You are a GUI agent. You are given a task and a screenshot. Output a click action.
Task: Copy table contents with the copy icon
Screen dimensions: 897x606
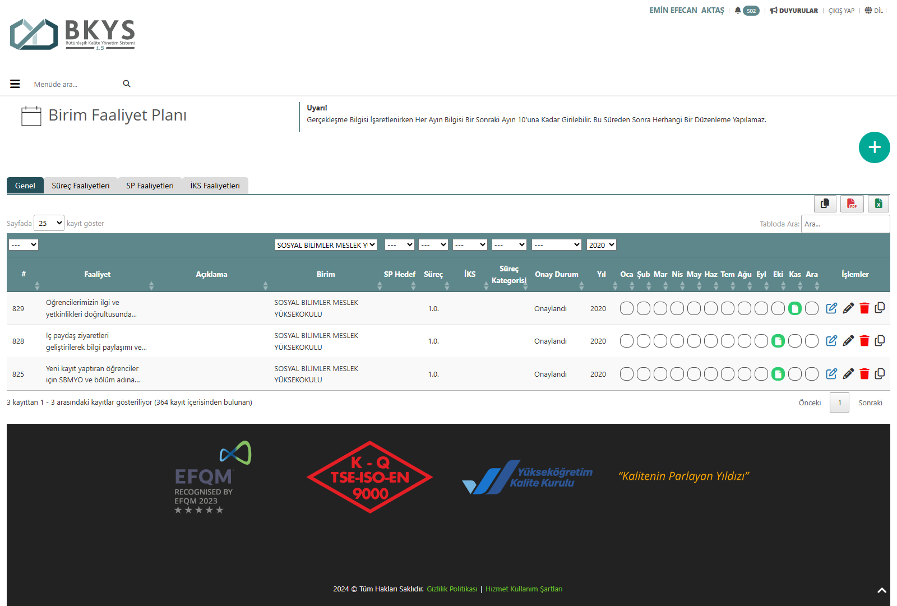(825, 203)
